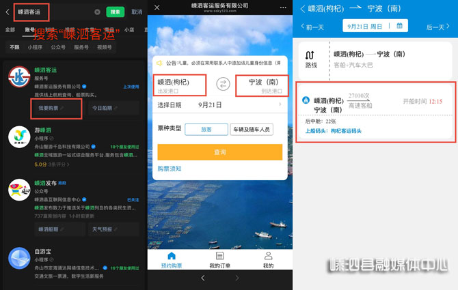Open the 5.0分 ratings for 游嵊泗
The width and height of the screenshot is (458, 290).
pyautogui.click(x=52, y=164)
